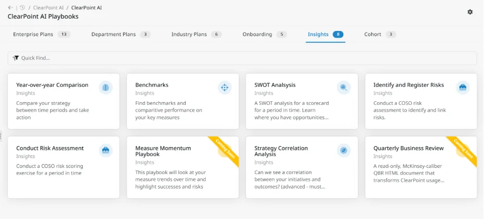Click the Coming Soon ribbon on Measure Momentum
The width and height of the screenshot is (484, 219).
(225, 149)
